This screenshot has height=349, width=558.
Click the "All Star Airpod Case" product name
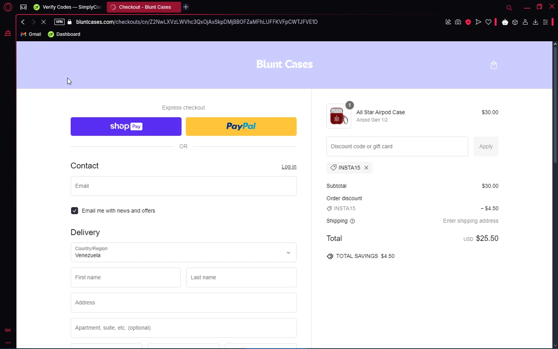pyautogui.click(x=381, y=112)
